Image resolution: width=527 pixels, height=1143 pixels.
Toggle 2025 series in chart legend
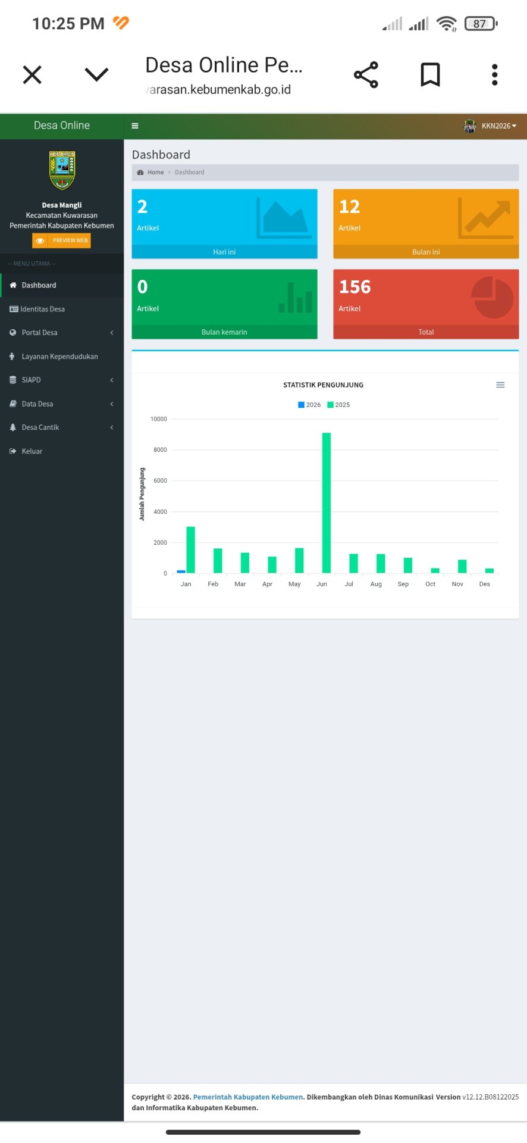pos(339,405)
